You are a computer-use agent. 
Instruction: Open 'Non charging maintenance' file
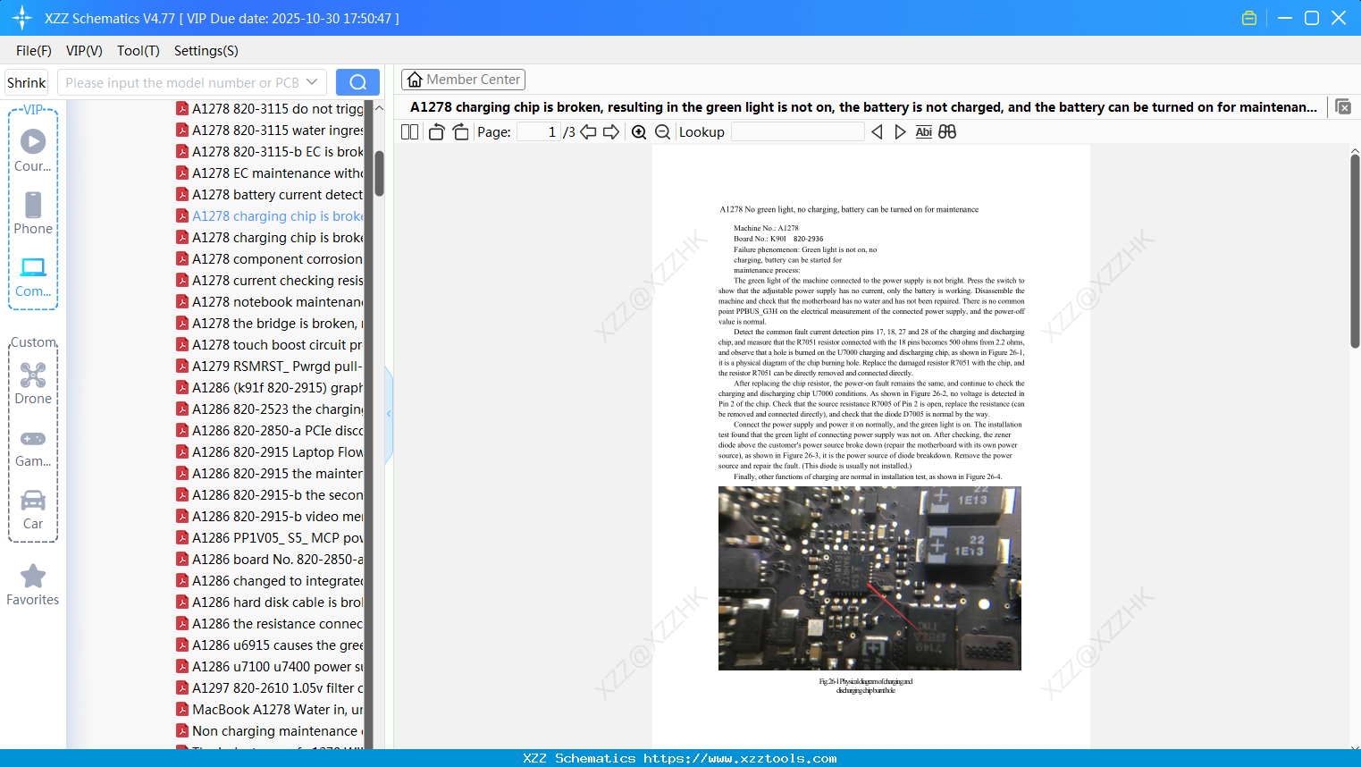(270, 730)
